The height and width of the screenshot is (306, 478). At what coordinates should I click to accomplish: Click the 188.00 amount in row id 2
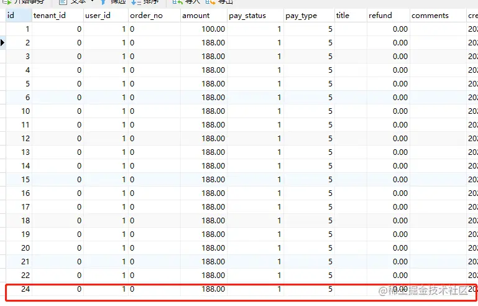204,43
